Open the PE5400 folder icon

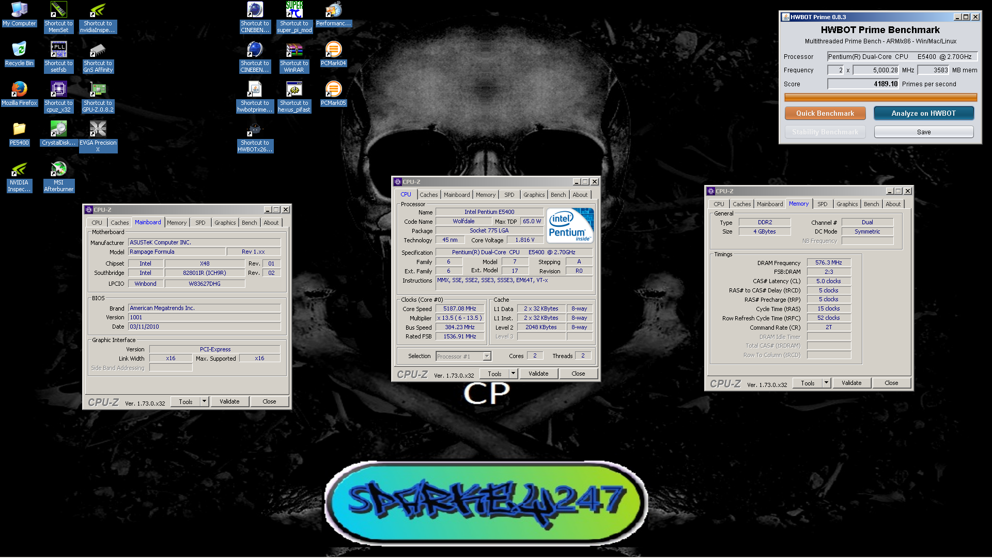click(19, 133)
